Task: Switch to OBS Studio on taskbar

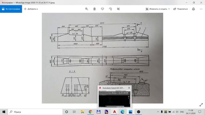Action: pyautogui.click(x=138, y=112)
